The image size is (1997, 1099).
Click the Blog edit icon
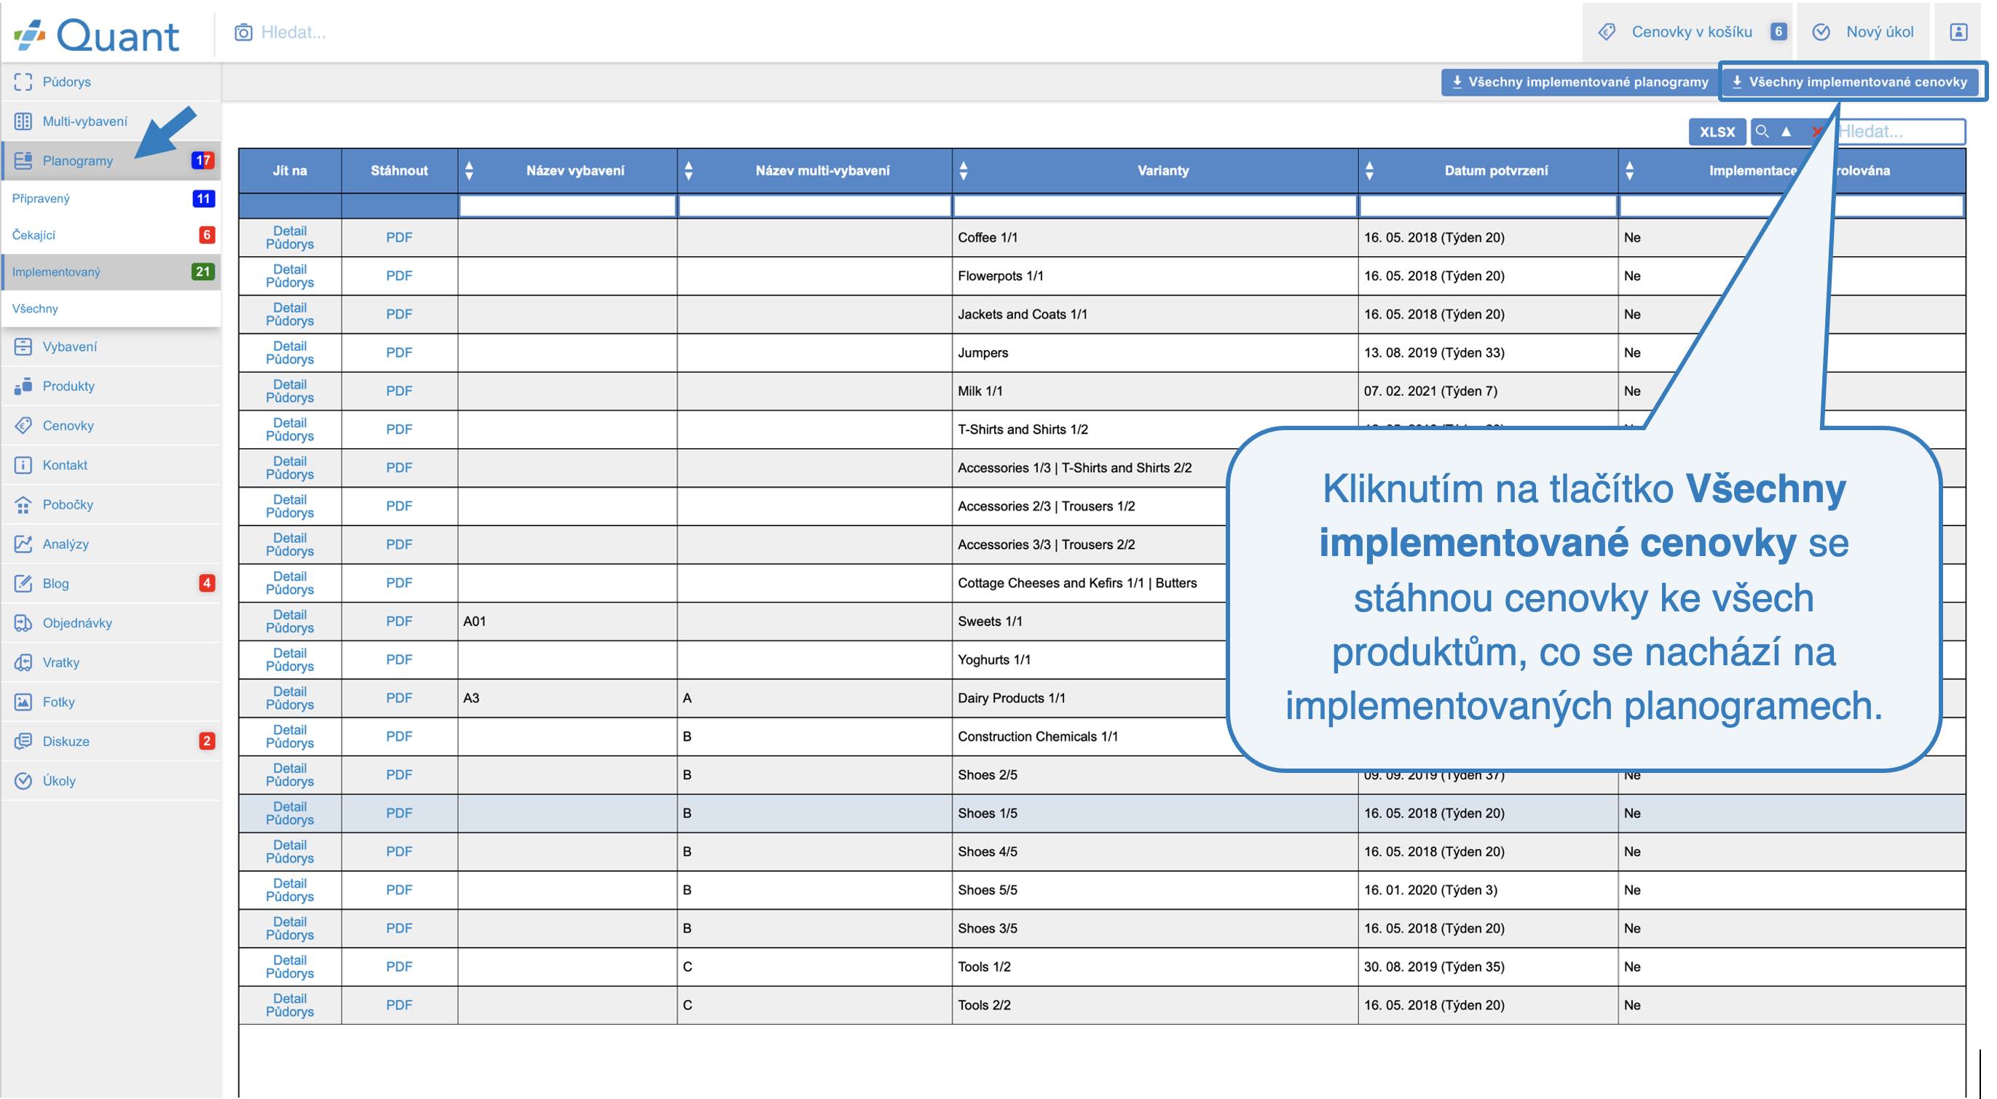click(x=23, y=583)
